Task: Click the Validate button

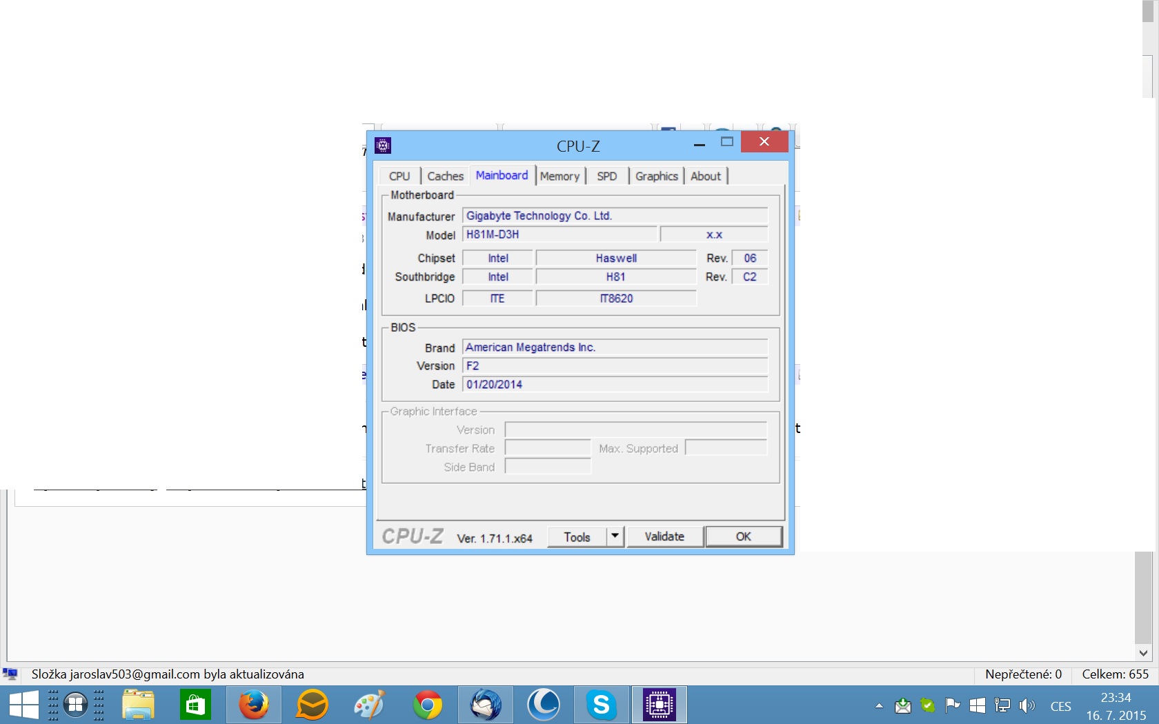Action: [664, 537]
